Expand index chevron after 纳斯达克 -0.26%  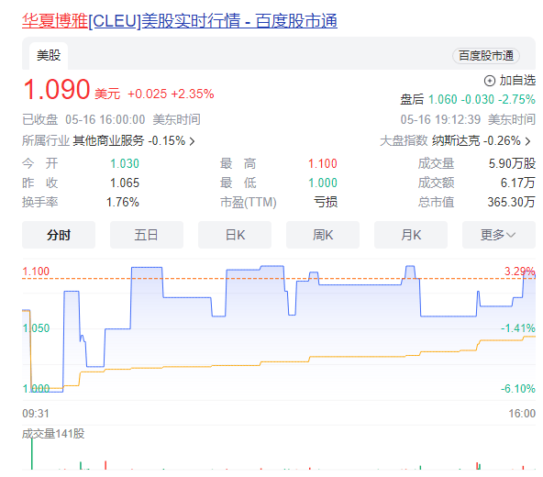(527, 141)
